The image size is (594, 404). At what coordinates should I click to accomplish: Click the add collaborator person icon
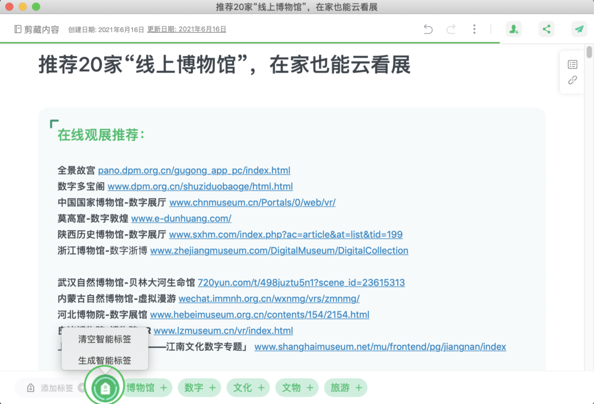[514, 29]
